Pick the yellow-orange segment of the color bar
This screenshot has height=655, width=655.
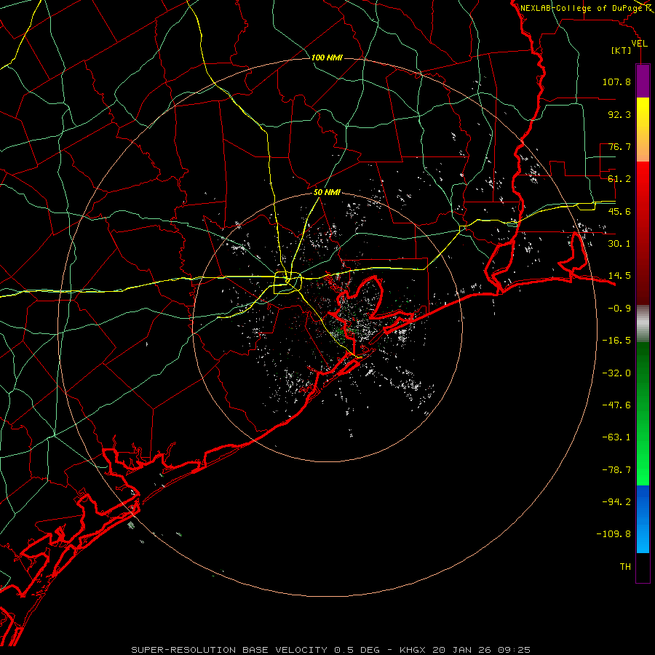(x=643, y=130)
